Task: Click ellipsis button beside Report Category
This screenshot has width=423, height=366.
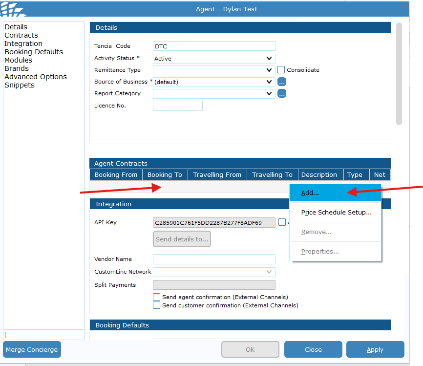Action: point(282,93)
